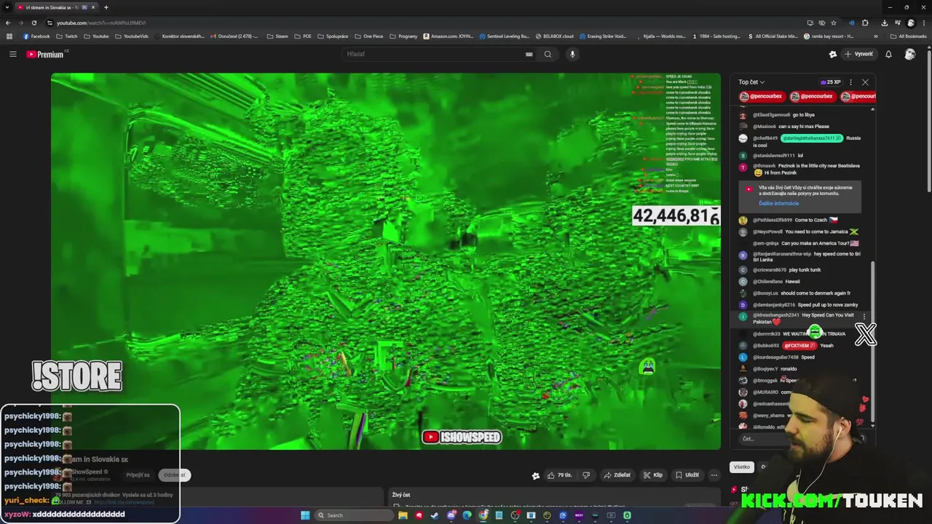Open All Bookmarks folder
This screenshot has width=932, height=524.
[908, 36]
